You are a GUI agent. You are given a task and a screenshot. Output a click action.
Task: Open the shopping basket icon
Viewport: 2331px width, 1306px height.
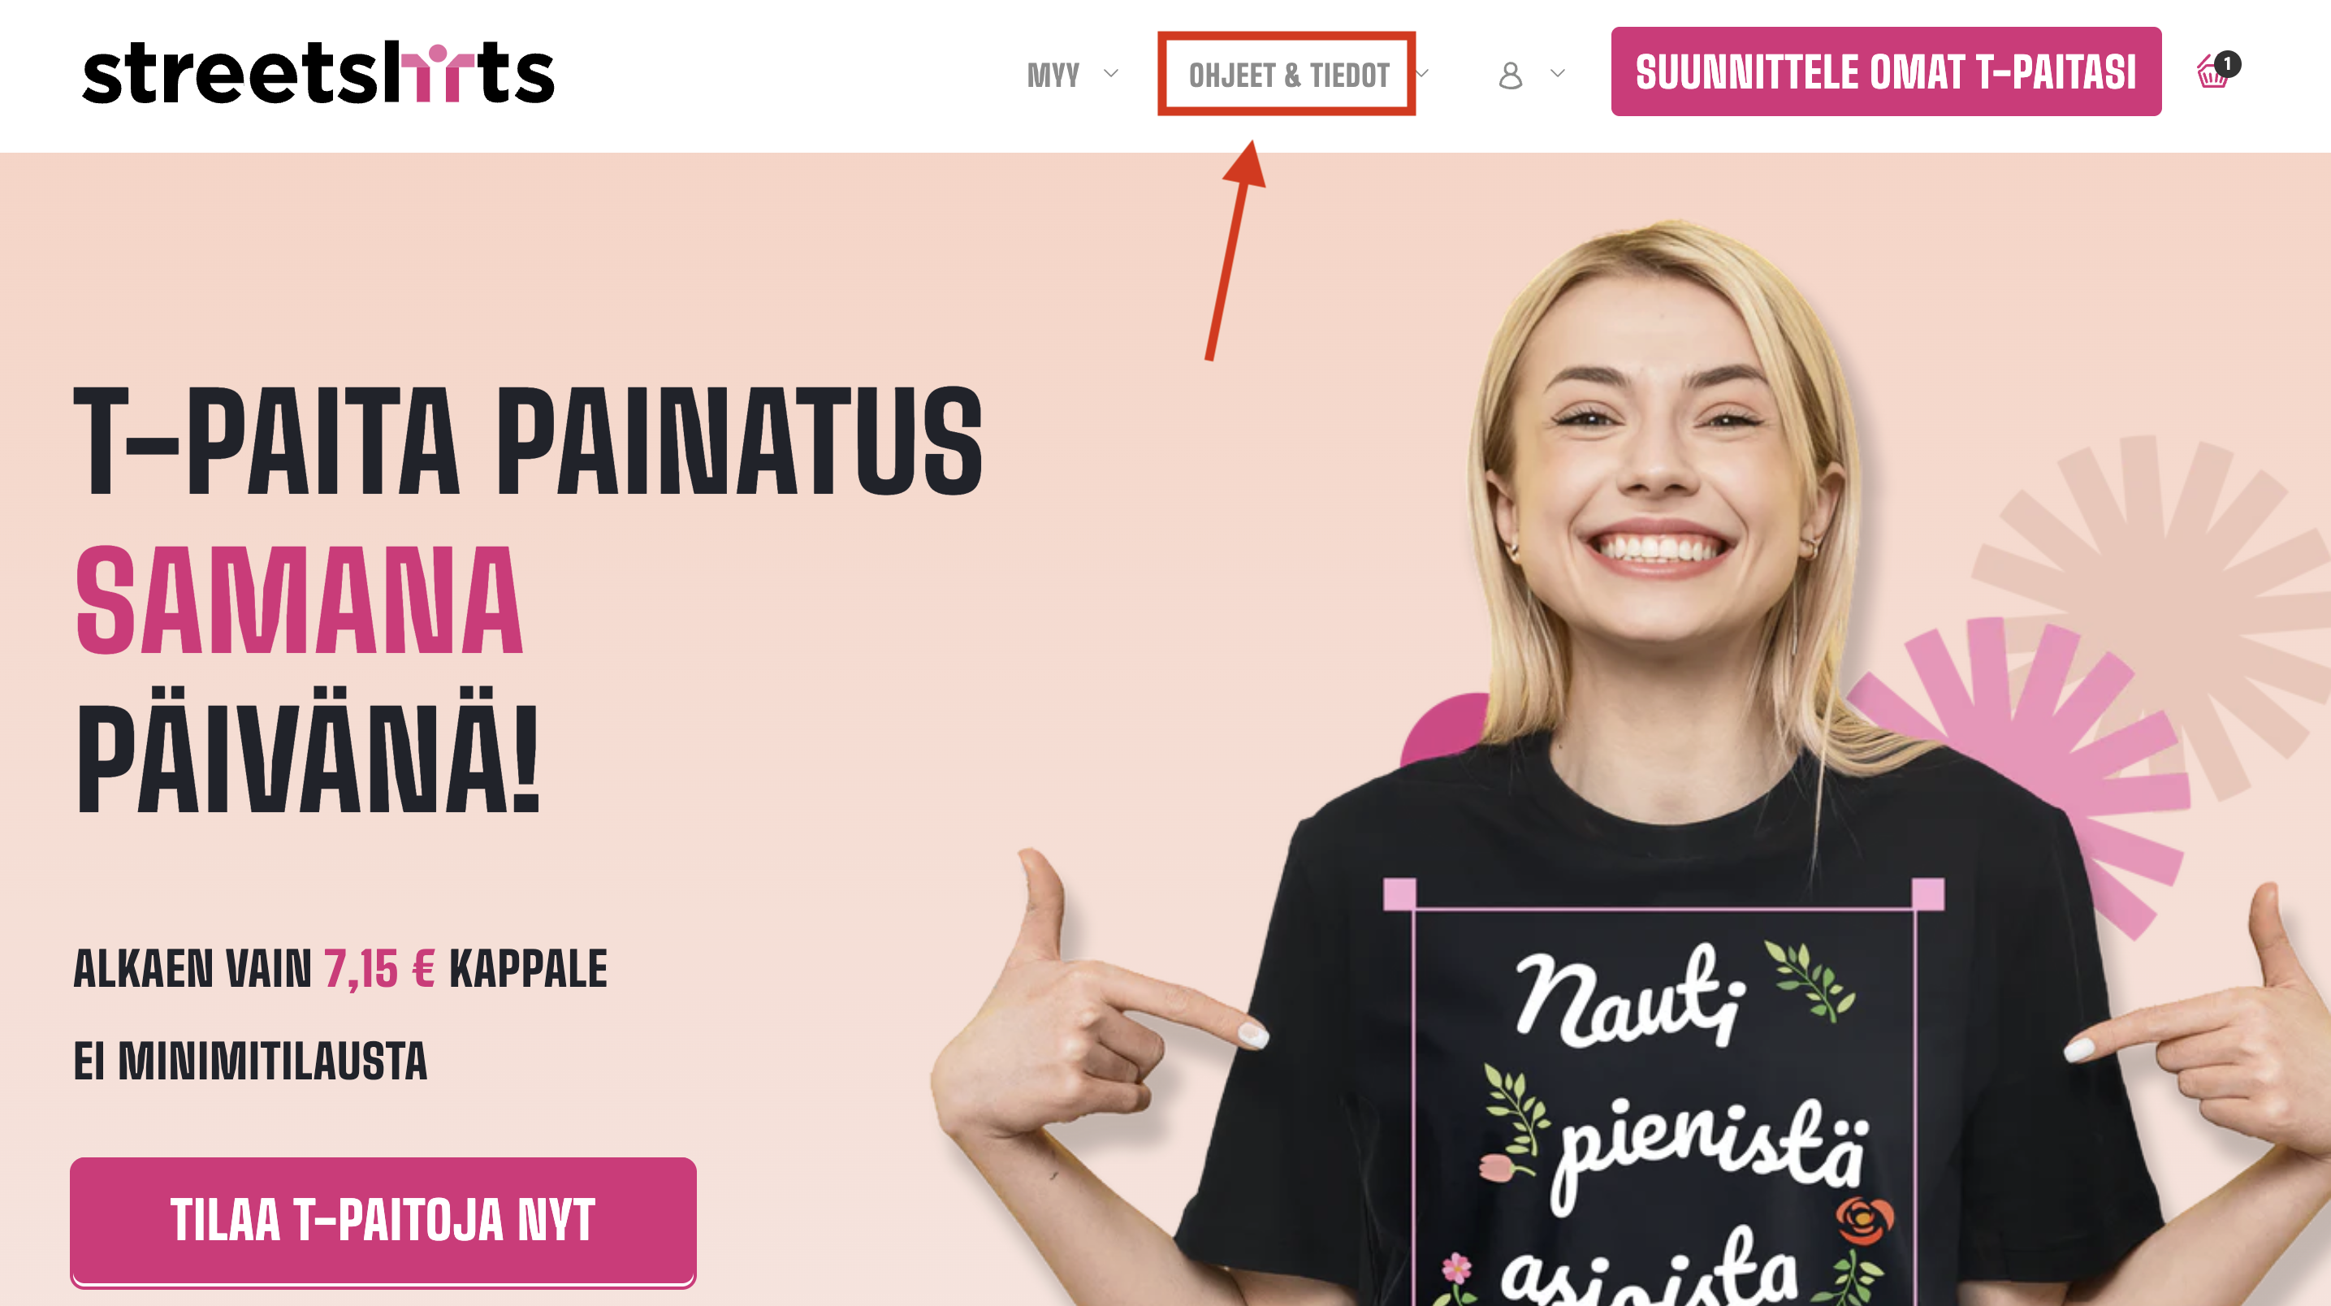tap(2212, 72)
